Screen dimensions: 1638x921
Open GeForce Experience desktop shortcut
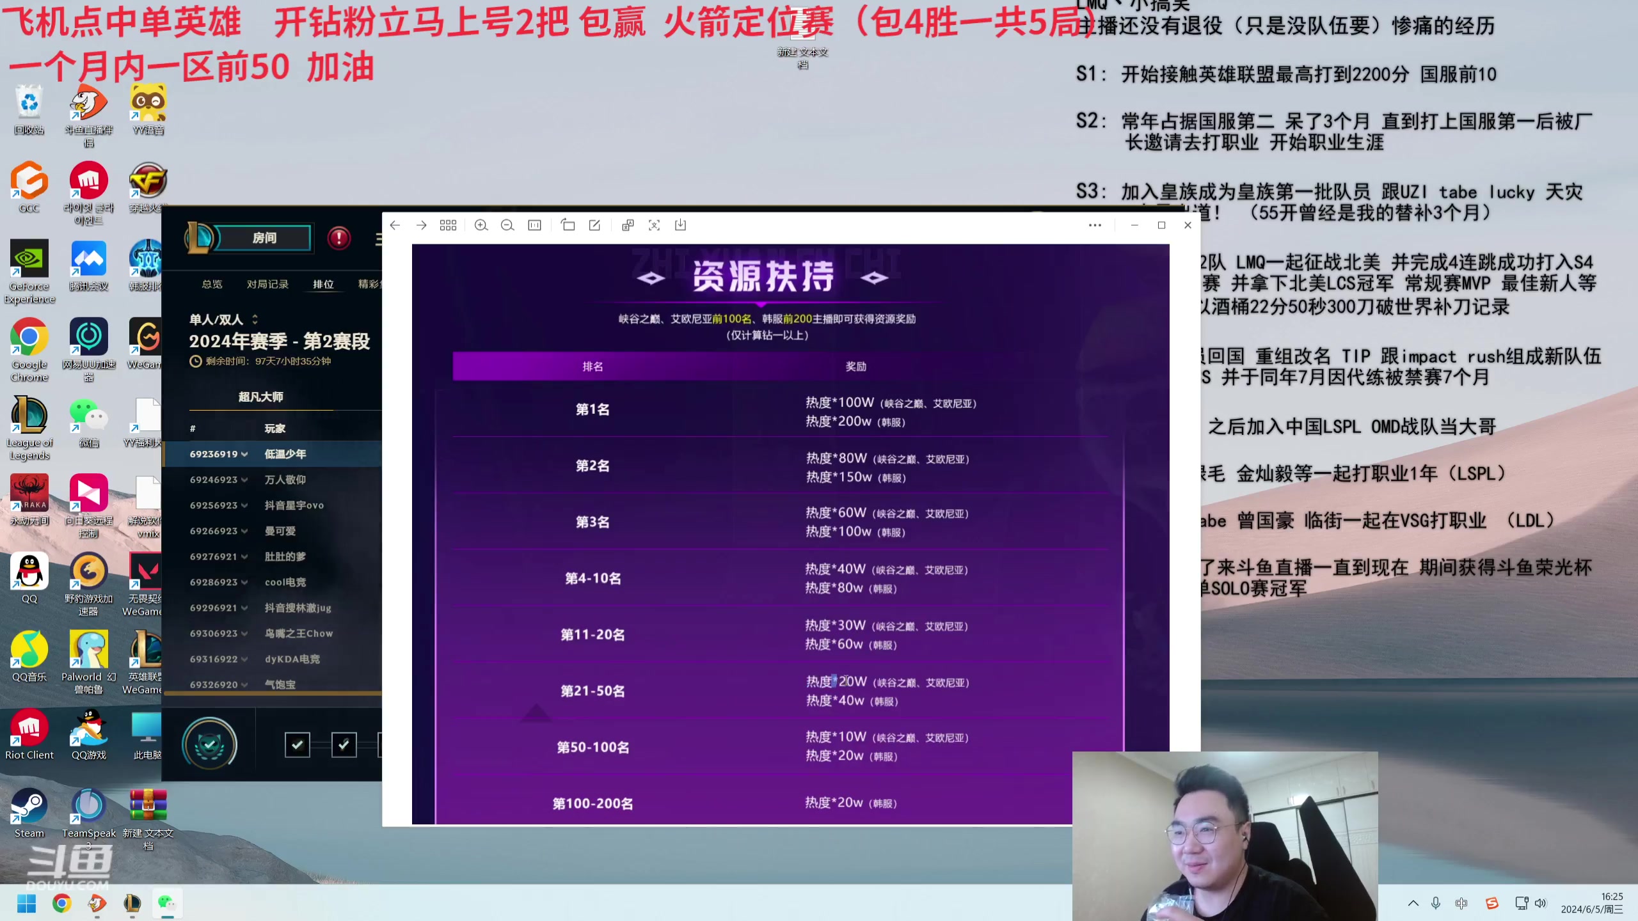coord(29,272)
